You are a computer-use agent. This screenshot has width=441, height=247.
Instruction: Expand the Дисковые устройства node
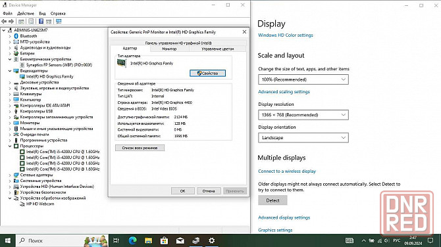(x=10, y=83)
